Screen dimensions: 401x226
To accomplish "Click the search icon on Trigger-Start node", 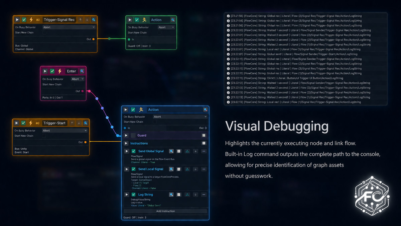I will click(86, 123).
